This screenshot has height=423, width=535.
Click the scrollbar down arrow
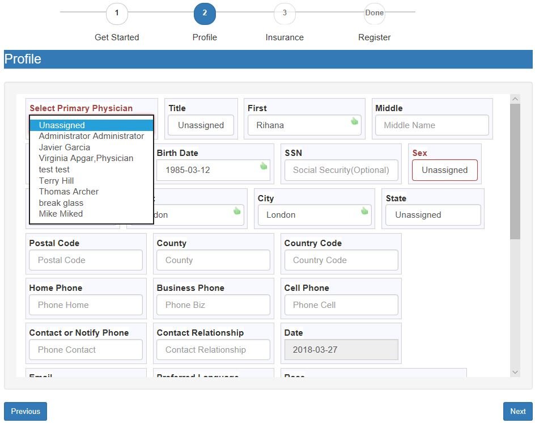(x=515, y=373)
